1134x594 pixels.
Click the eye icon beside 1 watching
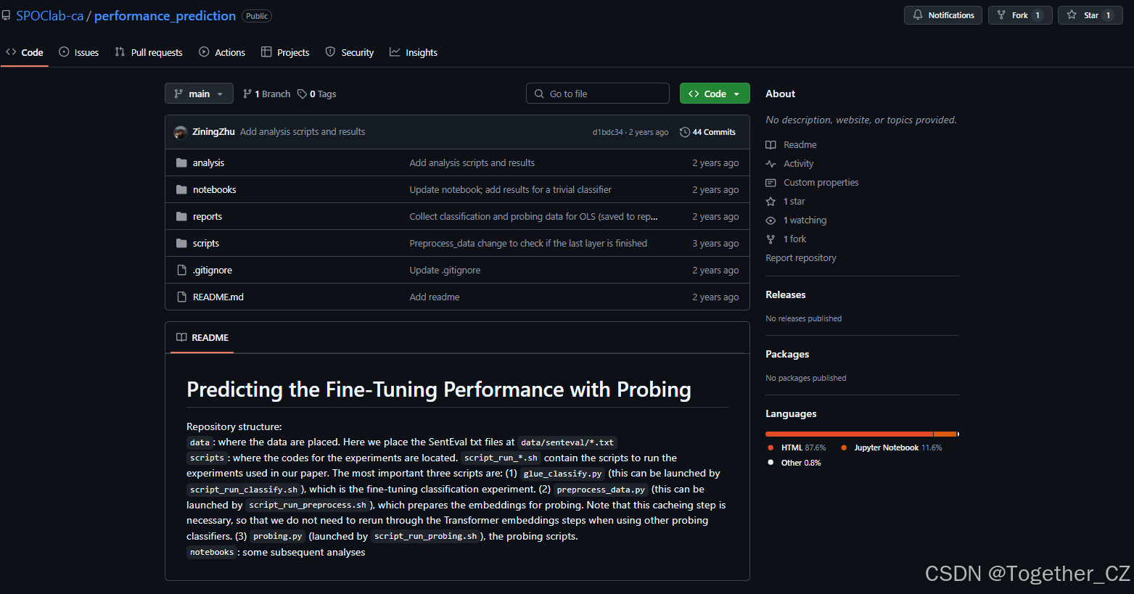point(771,220)
